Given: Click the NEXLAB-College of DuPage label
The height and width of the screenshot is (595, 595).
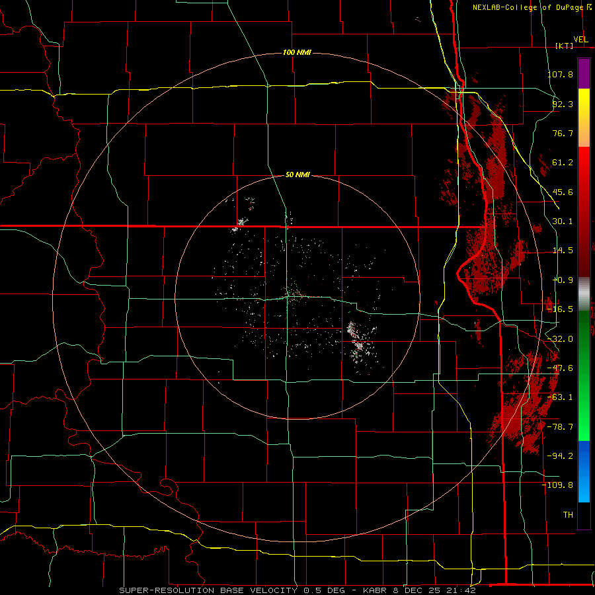Looking at the screenshot, I should point(528,7).
